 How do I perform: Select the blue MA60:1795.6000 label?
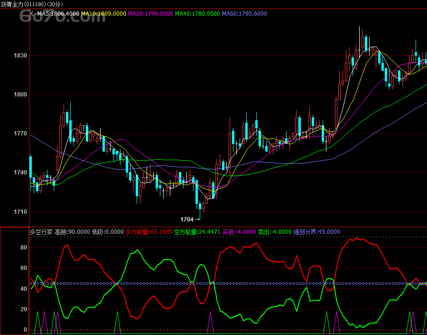coord(244,14)
